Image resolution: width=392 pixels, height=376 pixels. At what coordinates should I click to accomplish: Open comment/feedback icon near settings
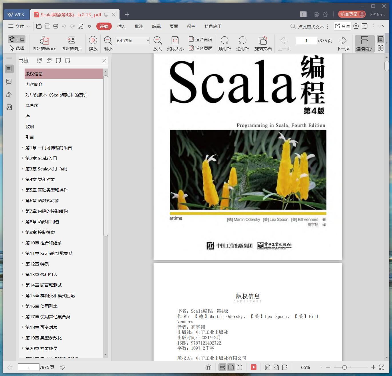tap(365, 26)
